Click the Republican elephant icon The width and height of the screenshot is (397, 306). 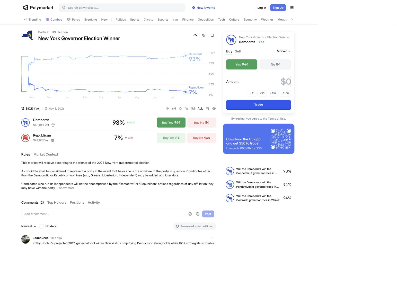pyautogui.click(x=25, y=138)
